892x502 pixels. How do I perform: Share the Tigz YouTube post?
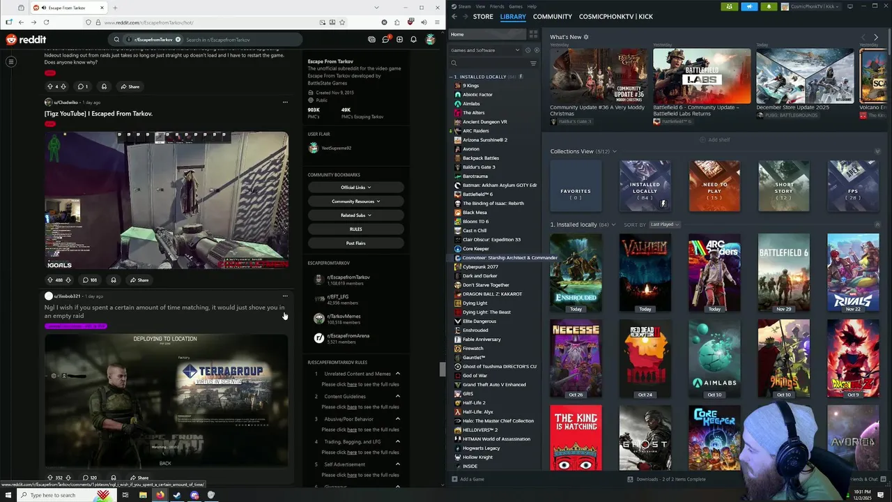coord(139,280)
